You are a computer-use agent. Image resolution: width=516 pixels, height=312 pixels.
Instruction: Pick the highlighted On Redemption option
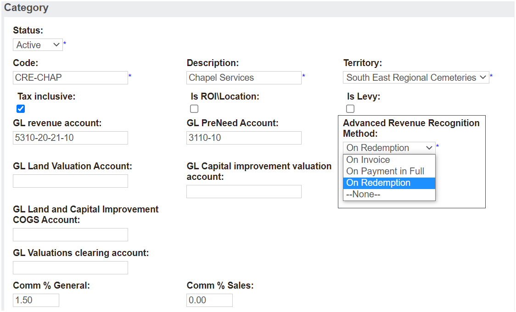tap(389, 183)
